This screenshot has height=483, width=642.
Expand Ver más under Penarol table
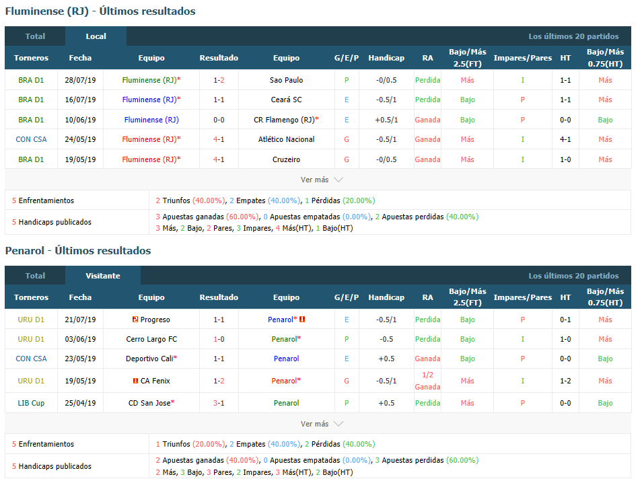(322, 424)
